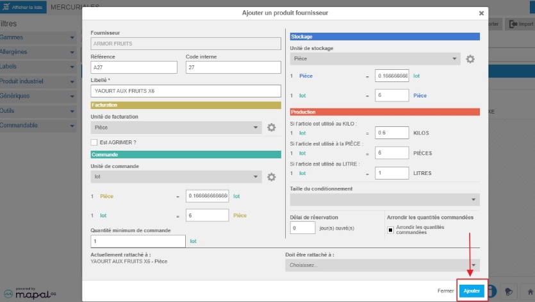The width and height of the screenshot is (535, 302).
Task: Click the Ajouter button
Action: coord(472,290)
